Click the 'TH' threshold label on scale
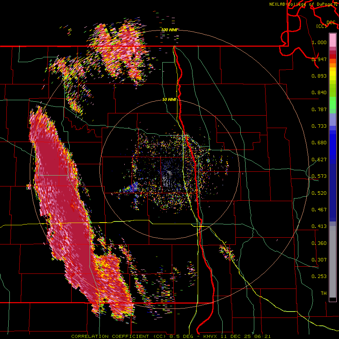339x339 pixels. click(324, 293)
